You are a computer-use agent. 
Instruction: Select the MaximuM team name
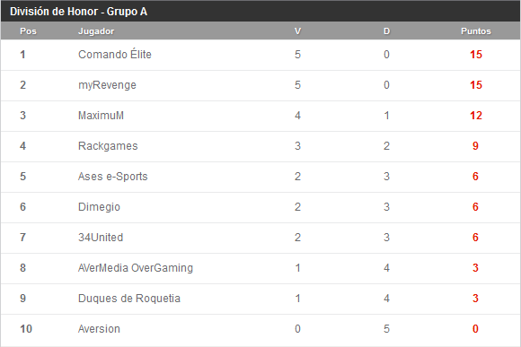(101, 116)
